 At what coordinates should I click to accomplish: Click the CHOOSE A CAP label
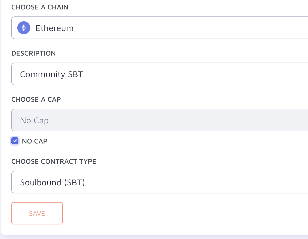(36, 100)
